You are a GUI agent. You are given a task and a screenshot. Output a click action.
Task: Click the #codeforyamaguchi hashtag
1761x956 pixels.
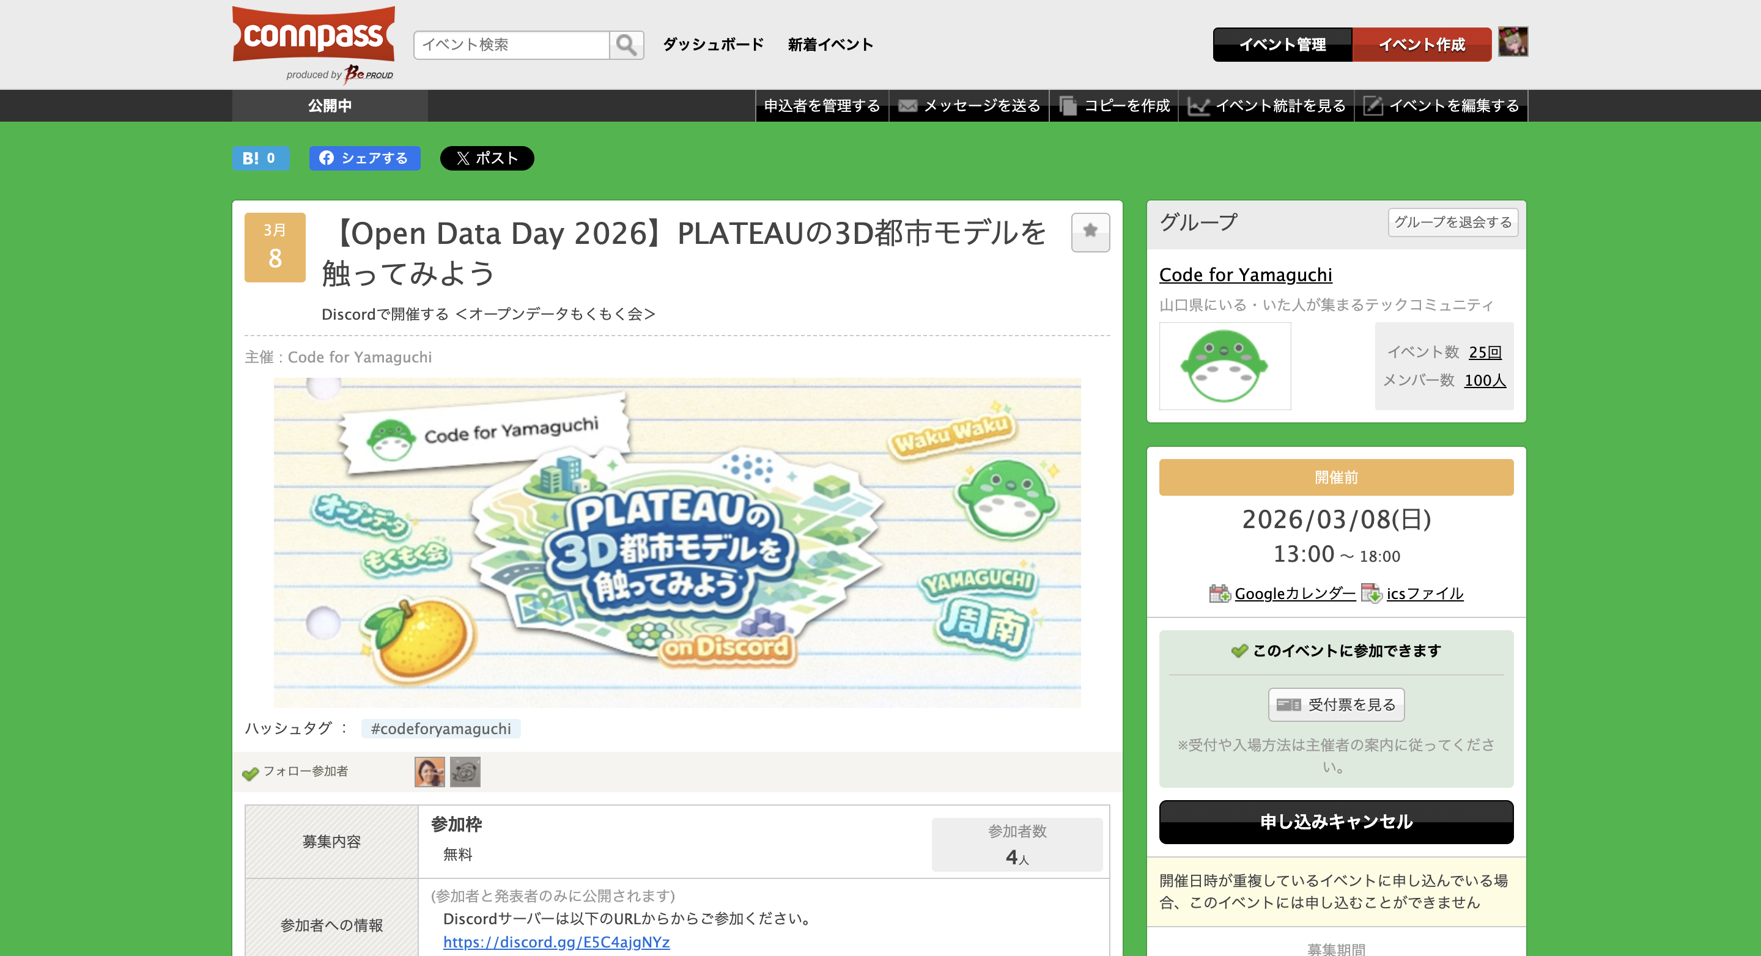[440, 729]
